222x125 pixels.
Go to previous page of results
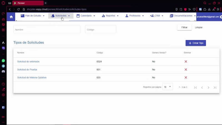pyautogui.click(x=202, y=87)
